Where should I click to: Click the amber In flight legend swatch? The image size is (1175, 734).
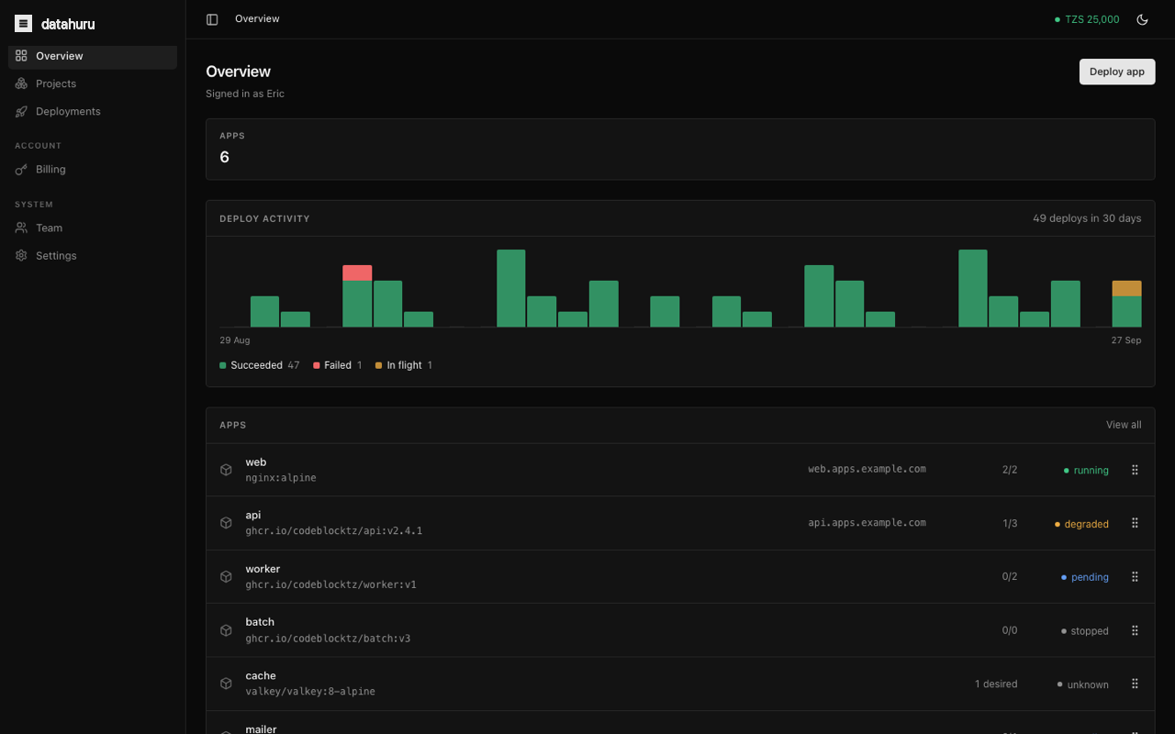click(379, 365)
